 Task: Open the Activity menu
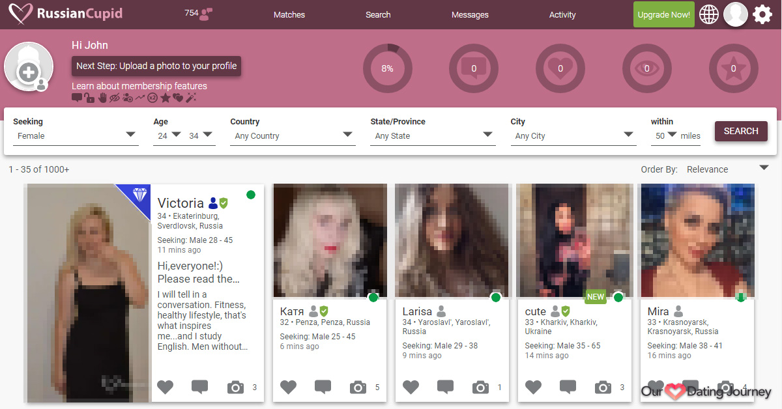[x=562, y=14]
